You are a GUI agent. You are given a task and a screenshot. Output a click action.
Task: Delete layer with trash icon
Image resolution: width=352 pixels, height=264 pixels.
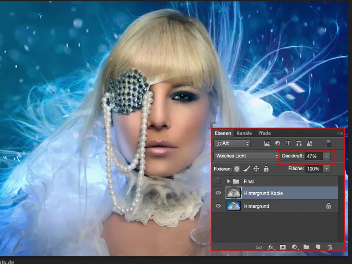point(330,247)
